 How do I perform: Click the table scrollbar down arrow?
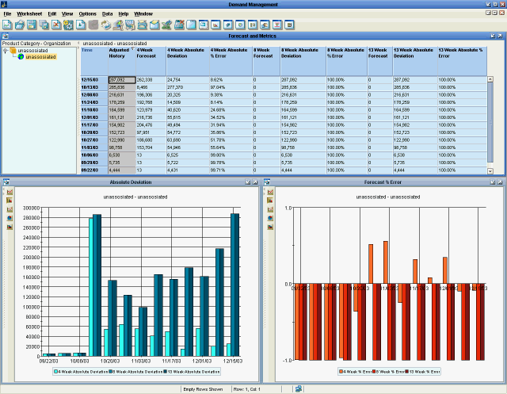(x=490, y=171)
